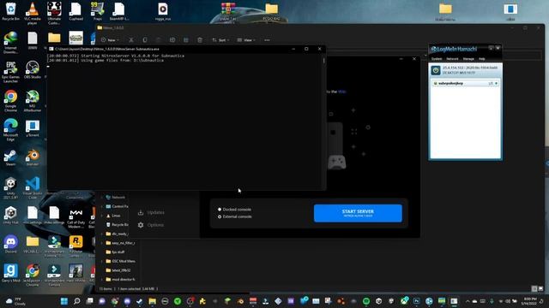Image resolution: width=549 pixels, height=308 pixels.
Task: Open File Explorer from the taskbar
Action: (x=153, y=301)
